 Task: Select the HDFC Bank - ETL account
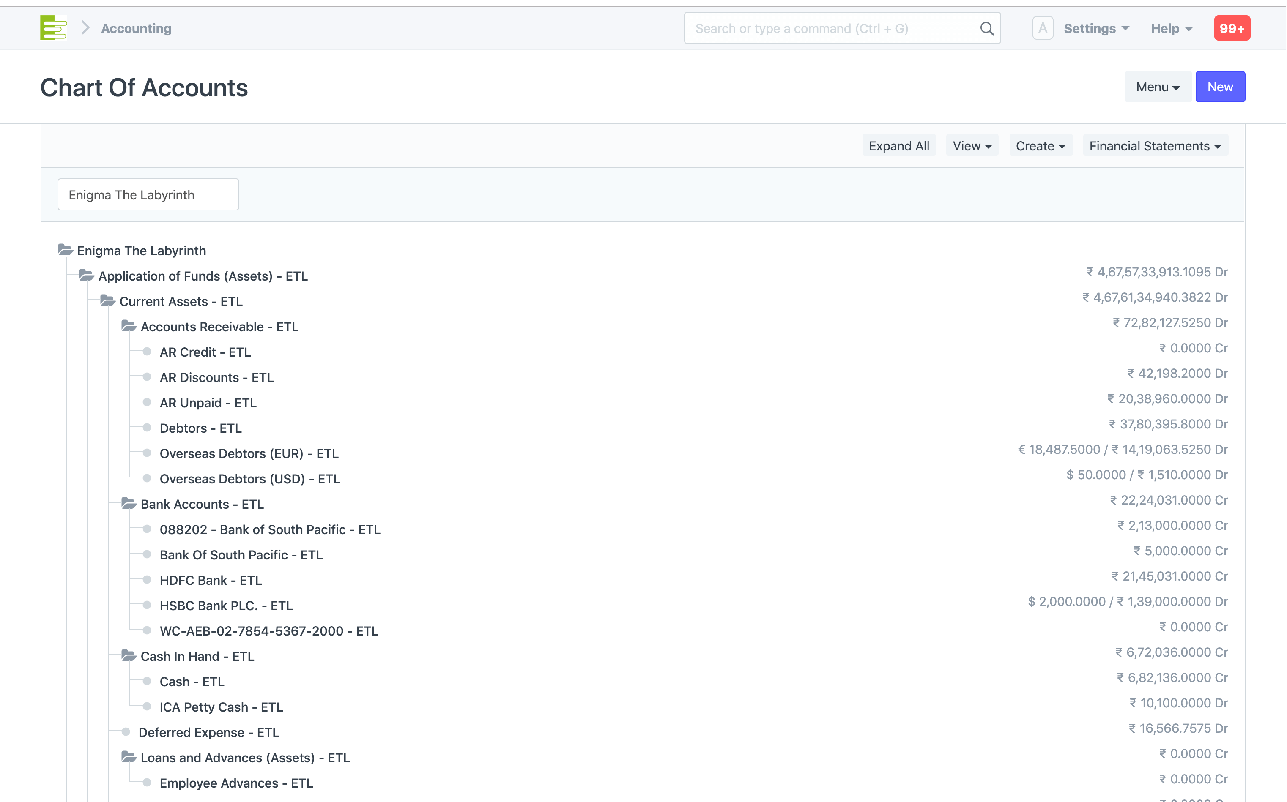211,580
